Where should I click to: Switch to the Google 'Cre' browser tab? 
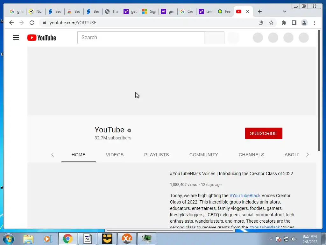click(187, 11)
